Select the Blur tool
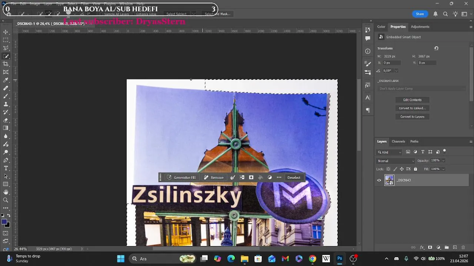Image resolution: width=474 pixels, height=266 pixels. [x=6, y=136]
